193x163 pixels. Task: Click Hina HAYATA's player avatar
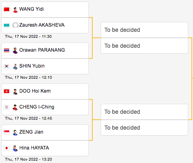[x=15, y=148]
